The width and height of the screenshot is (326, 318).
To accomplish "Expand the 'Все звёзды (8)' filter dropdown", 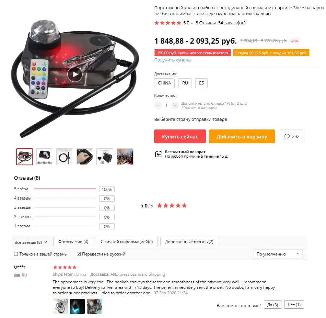I will click(31, 242).
